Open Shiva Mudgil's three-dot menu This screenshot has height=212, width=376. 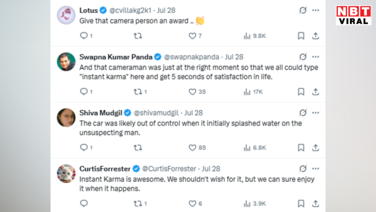[316, 113]
